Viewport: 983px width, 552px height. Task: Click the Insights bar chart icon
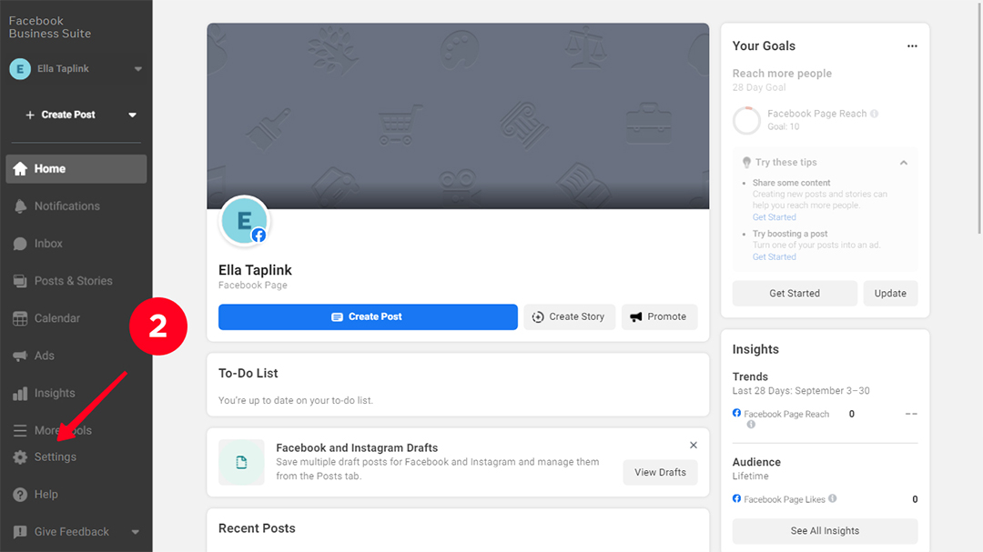(20, 394)
